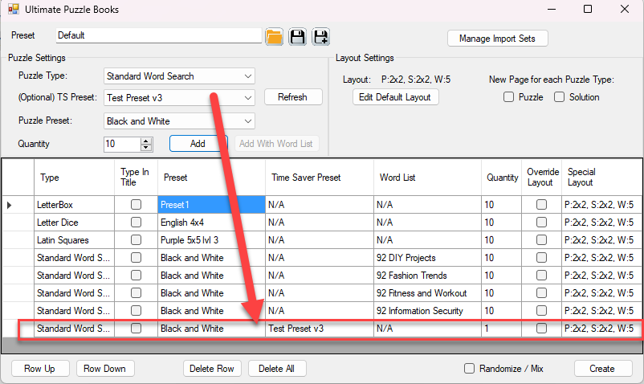Close the Ultimate Puzzle Books window
Image resolution: width=644 pixels, height=384 pixels.
(x=625, y=10)
